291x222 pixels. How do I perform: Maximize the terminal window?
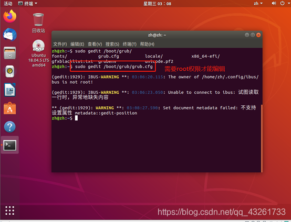tap(253, 35)
